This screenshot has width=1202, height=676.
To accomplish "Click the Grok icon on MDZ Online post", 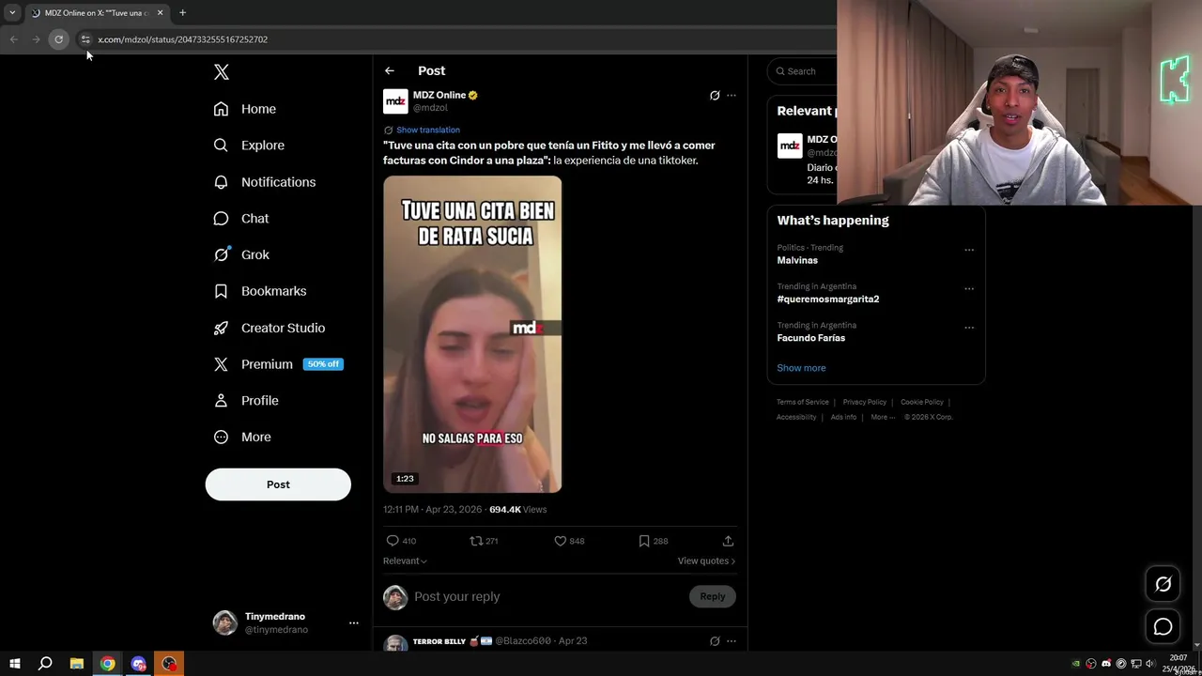I will (715, 95).
